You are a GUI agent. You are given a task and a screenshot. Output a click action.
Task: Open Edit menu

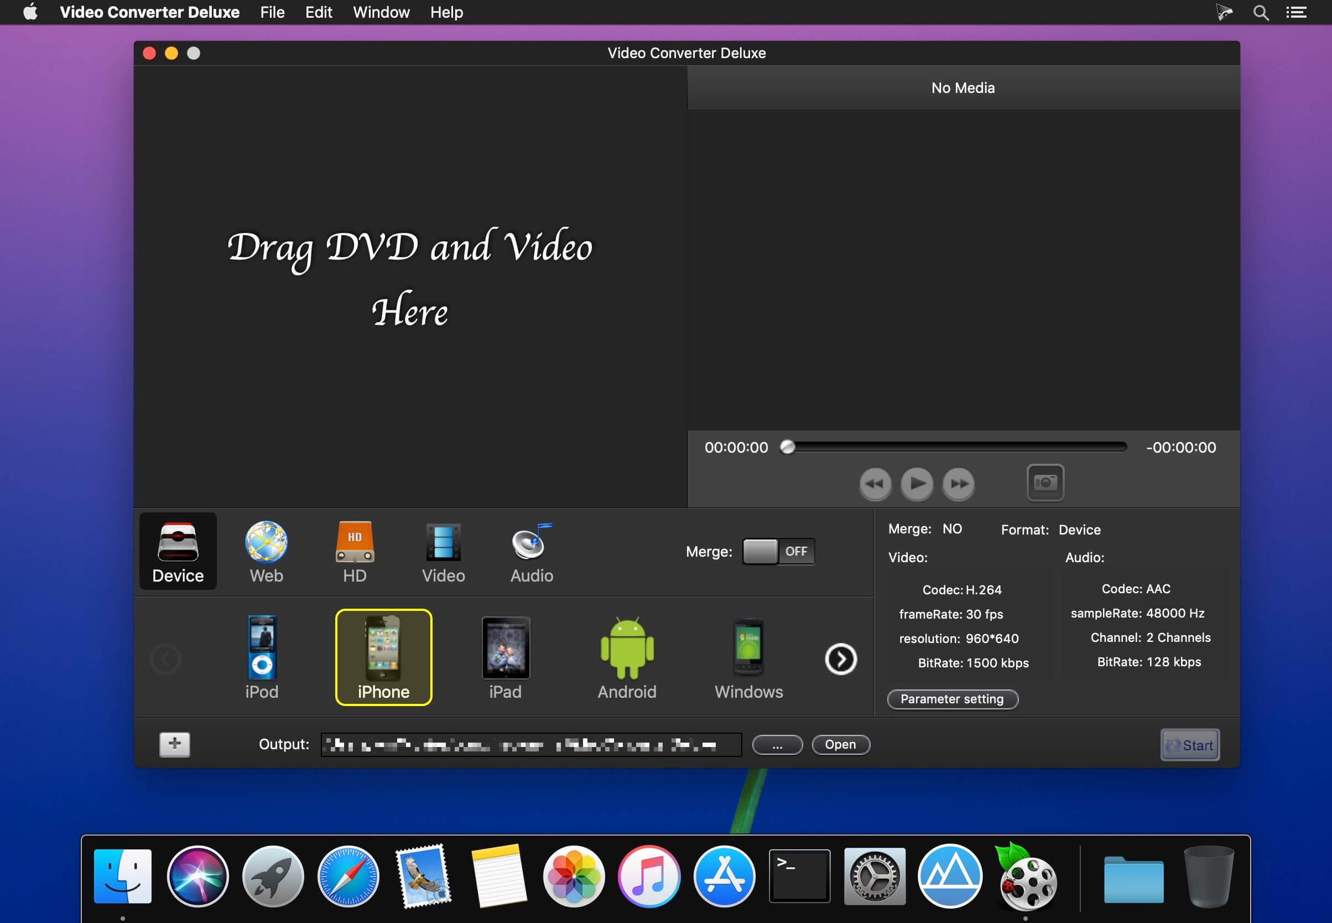coord(318,12)
